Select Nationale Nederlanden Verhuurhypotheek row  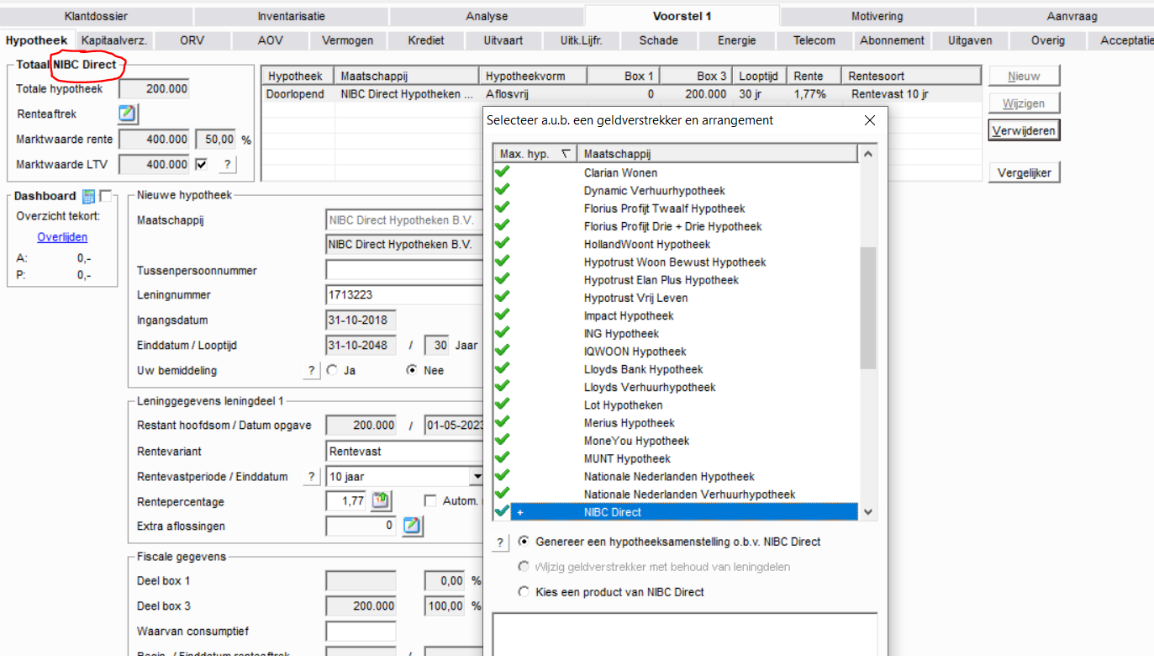click(x=677, y=495)
